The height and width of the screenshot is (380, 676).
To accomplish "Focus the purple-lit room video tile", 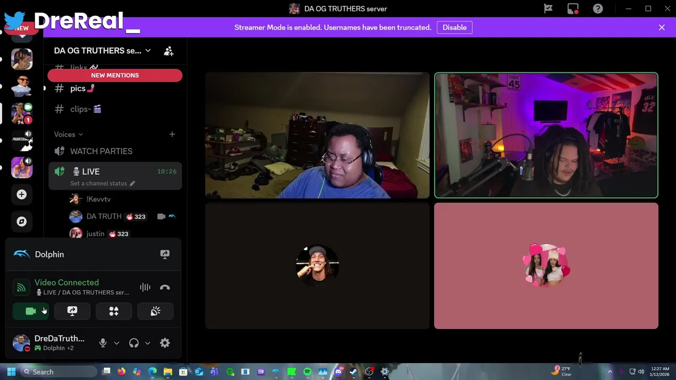I will (546, 135).
